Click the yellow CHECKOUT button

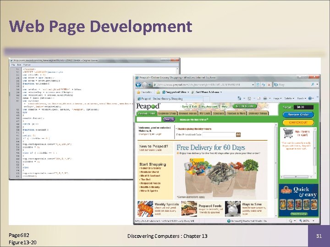298,123
